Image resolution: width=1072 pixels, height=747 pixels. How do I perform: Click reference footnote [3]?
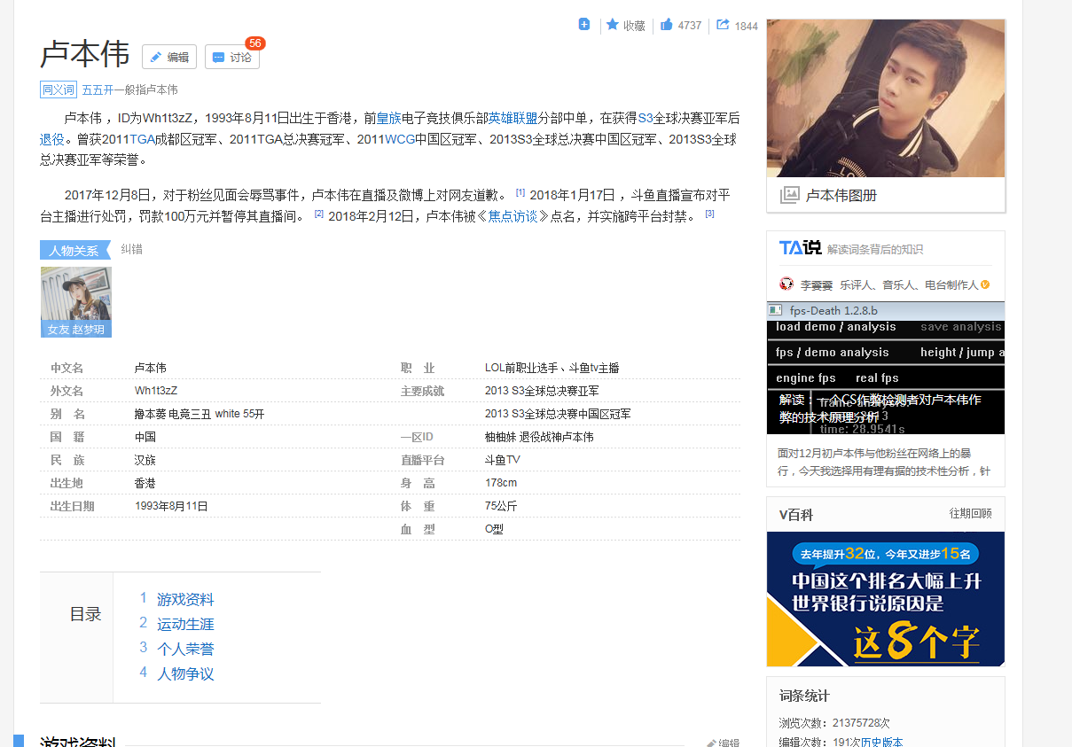709,214
